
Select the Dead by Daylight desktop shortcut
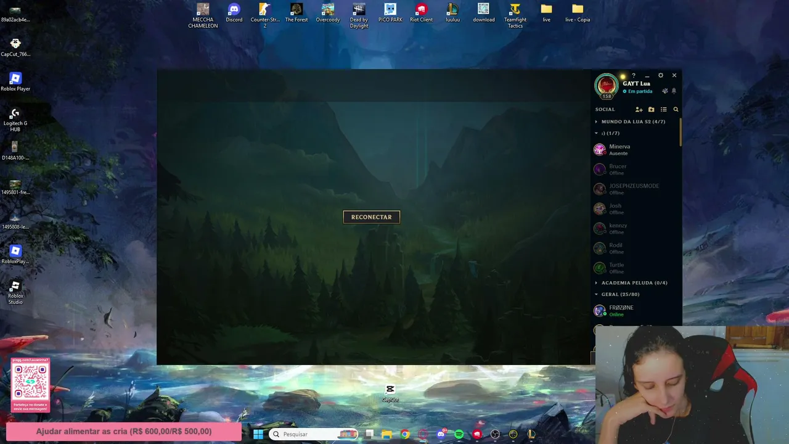pyautogui.click(x=359, y=15)
